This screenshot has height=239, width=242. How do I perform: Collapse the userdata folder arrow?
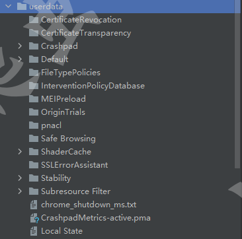(9, 6)
